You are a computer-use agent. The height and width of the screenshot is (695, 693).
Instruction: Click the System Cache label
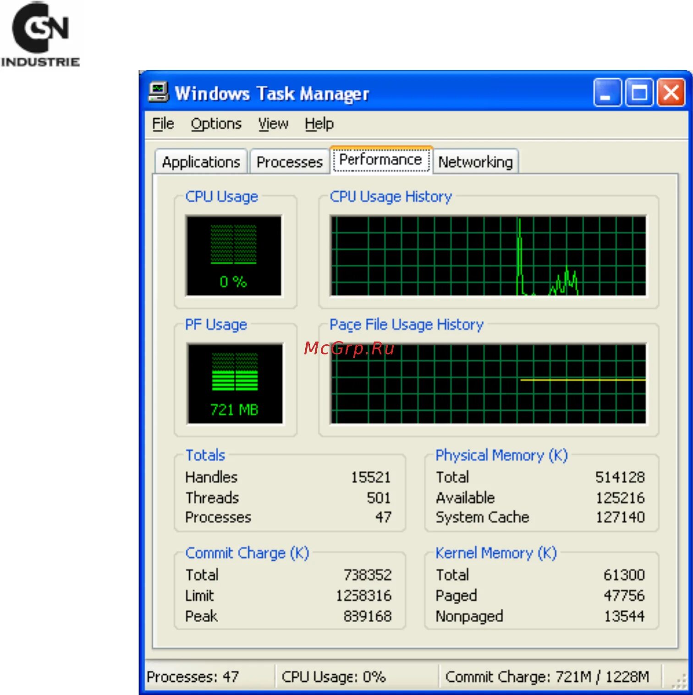(483, 518)
